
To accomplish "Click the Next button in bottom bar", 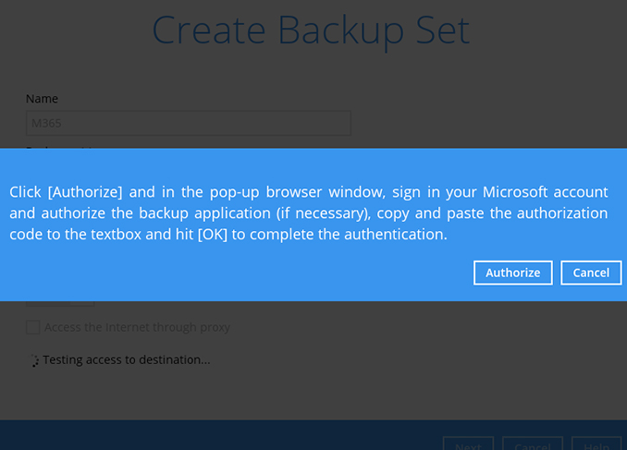I will click(467, 444).
